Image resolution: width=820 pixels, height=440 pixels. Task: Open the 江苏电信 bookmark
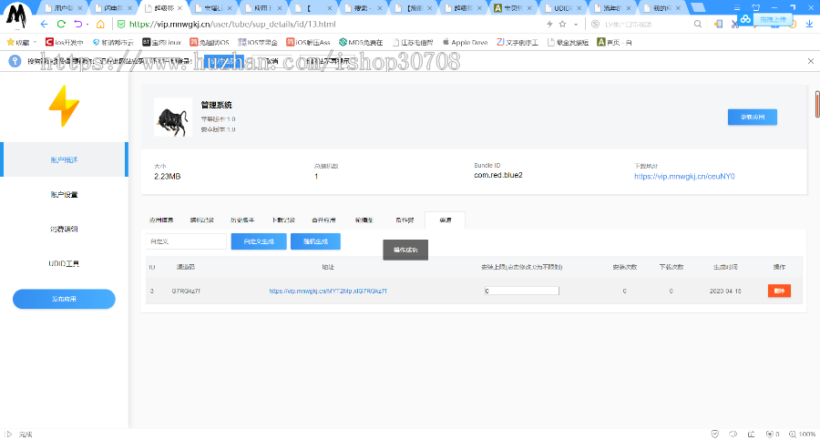point(413,43)
